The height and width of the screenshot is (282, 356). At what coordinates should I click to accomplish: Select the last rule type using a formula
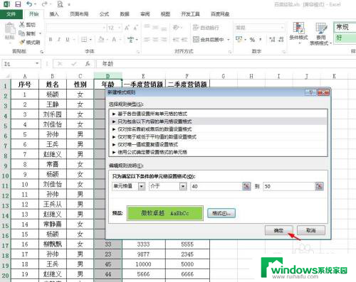(x=218, y=152)
